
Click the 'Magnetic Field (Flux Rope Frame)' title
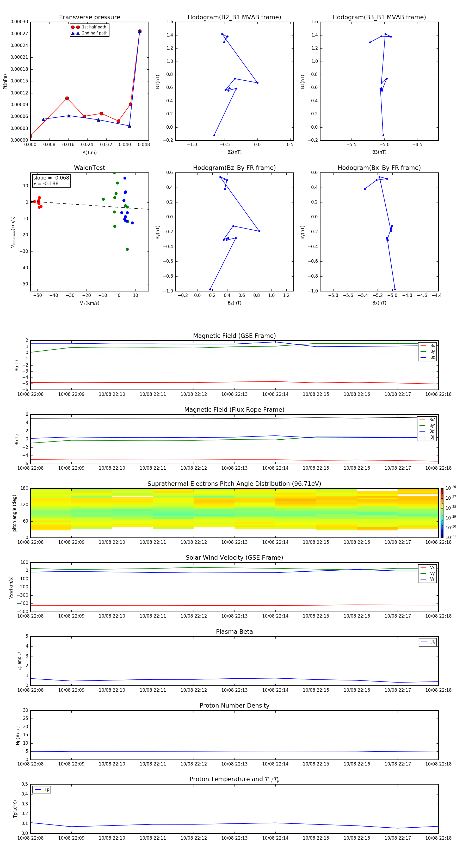coord(234,410)
